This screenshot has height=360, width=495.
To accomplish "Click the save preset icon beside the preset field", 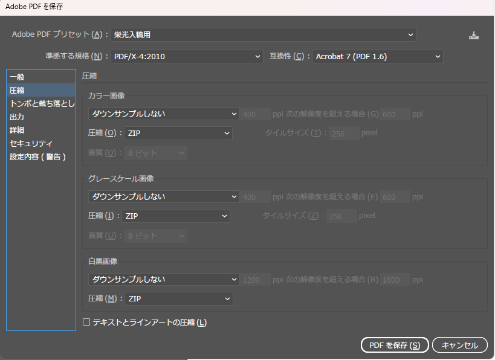I will pos(473,36).
